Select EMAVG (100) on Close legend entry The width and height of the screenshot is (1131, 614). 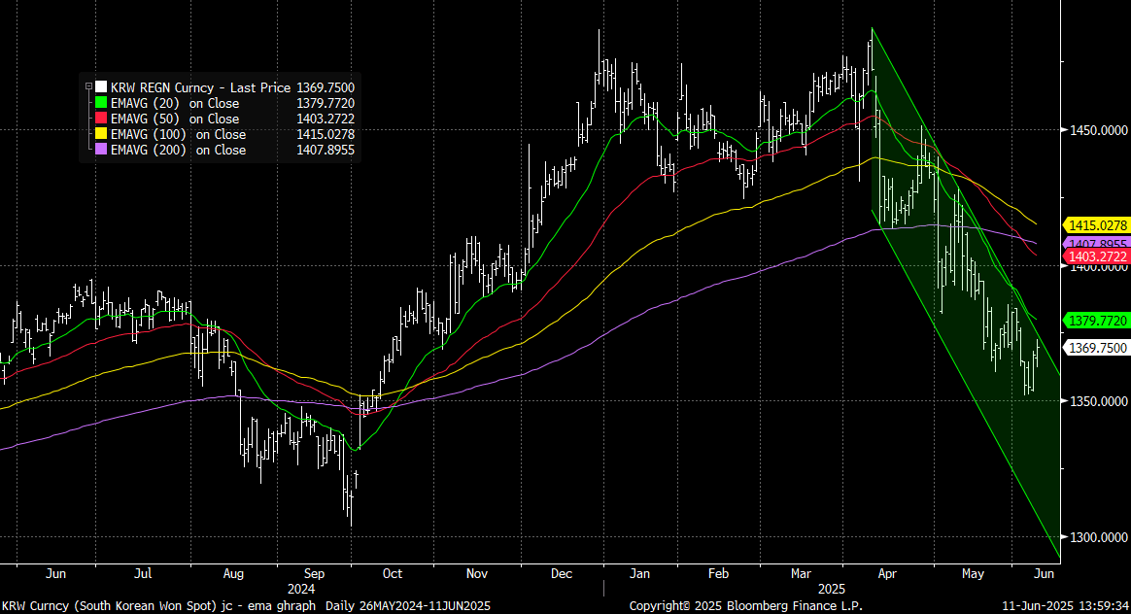(x=178, y=134)
